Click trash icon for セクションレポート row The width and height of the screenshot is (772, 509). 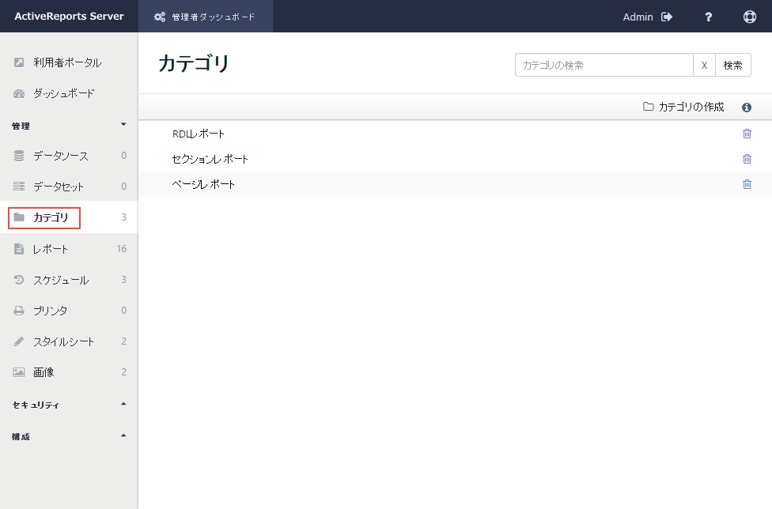(747, 159)
